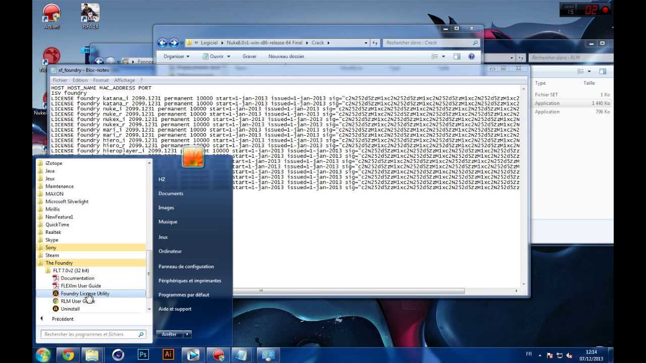Open Windows Explorer taskbar icon
646x363 pixels.
click(92, 355)
